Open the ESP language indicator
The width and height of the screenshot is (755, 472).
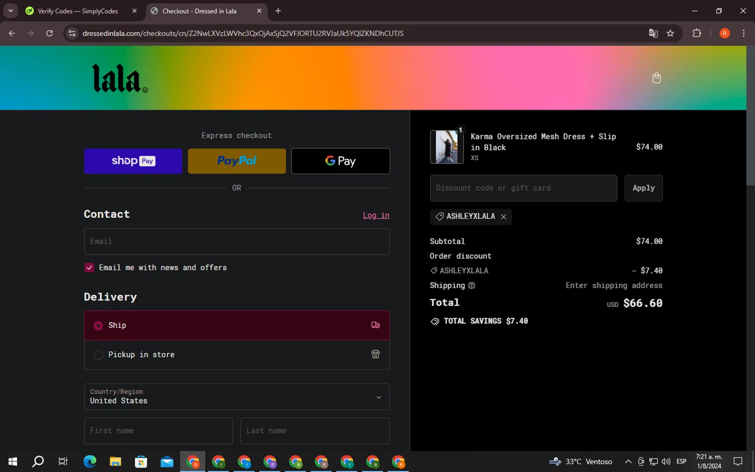[682, 461]
